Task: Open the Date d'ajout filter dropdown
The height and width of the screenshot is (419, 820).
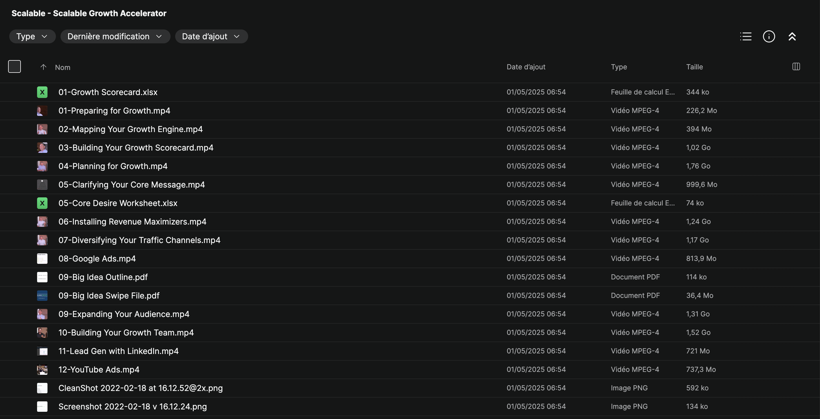Action: tap(211, 36)
